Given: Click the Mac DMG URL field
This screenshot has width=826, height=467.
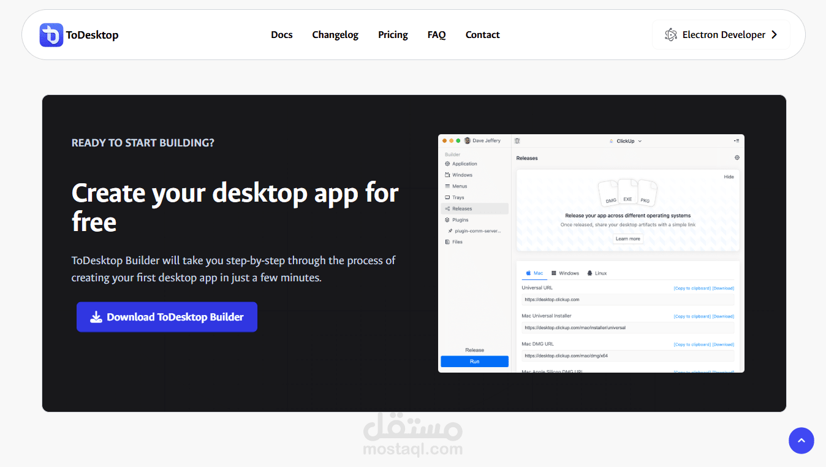Looking at the screenshot, I should (x=628, y=355).
